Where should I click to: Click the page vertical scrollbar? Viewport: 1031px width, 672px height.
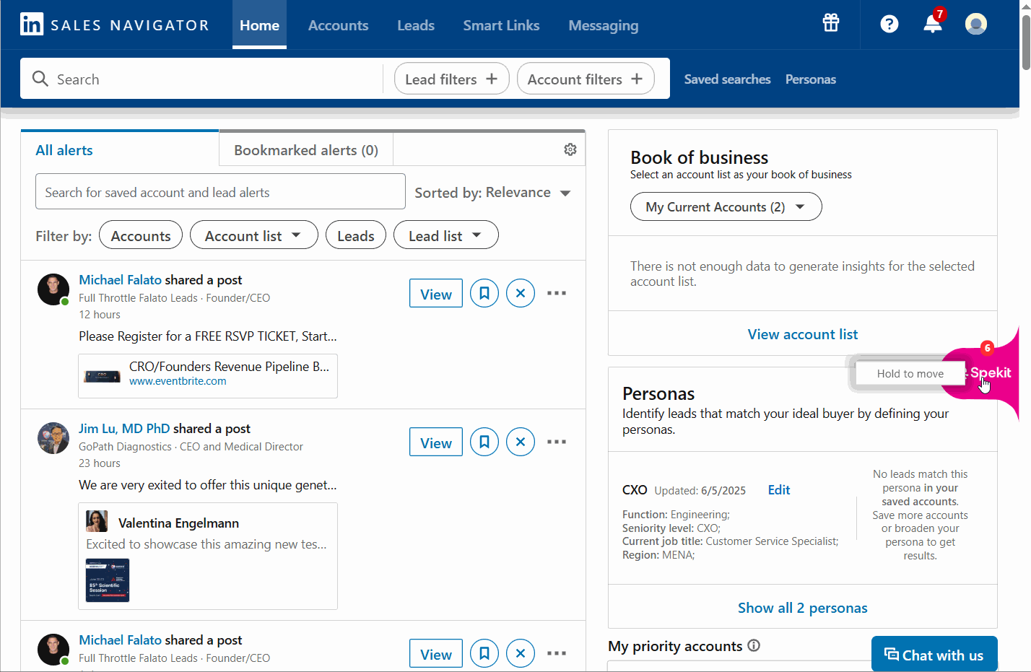[x=1025, y=43]
